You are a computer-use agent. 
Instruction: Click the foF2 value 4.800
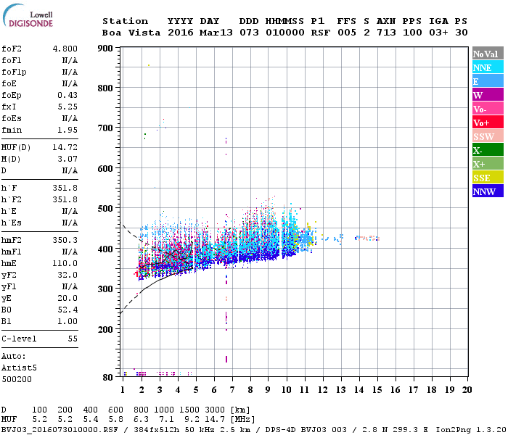(65, 49)
